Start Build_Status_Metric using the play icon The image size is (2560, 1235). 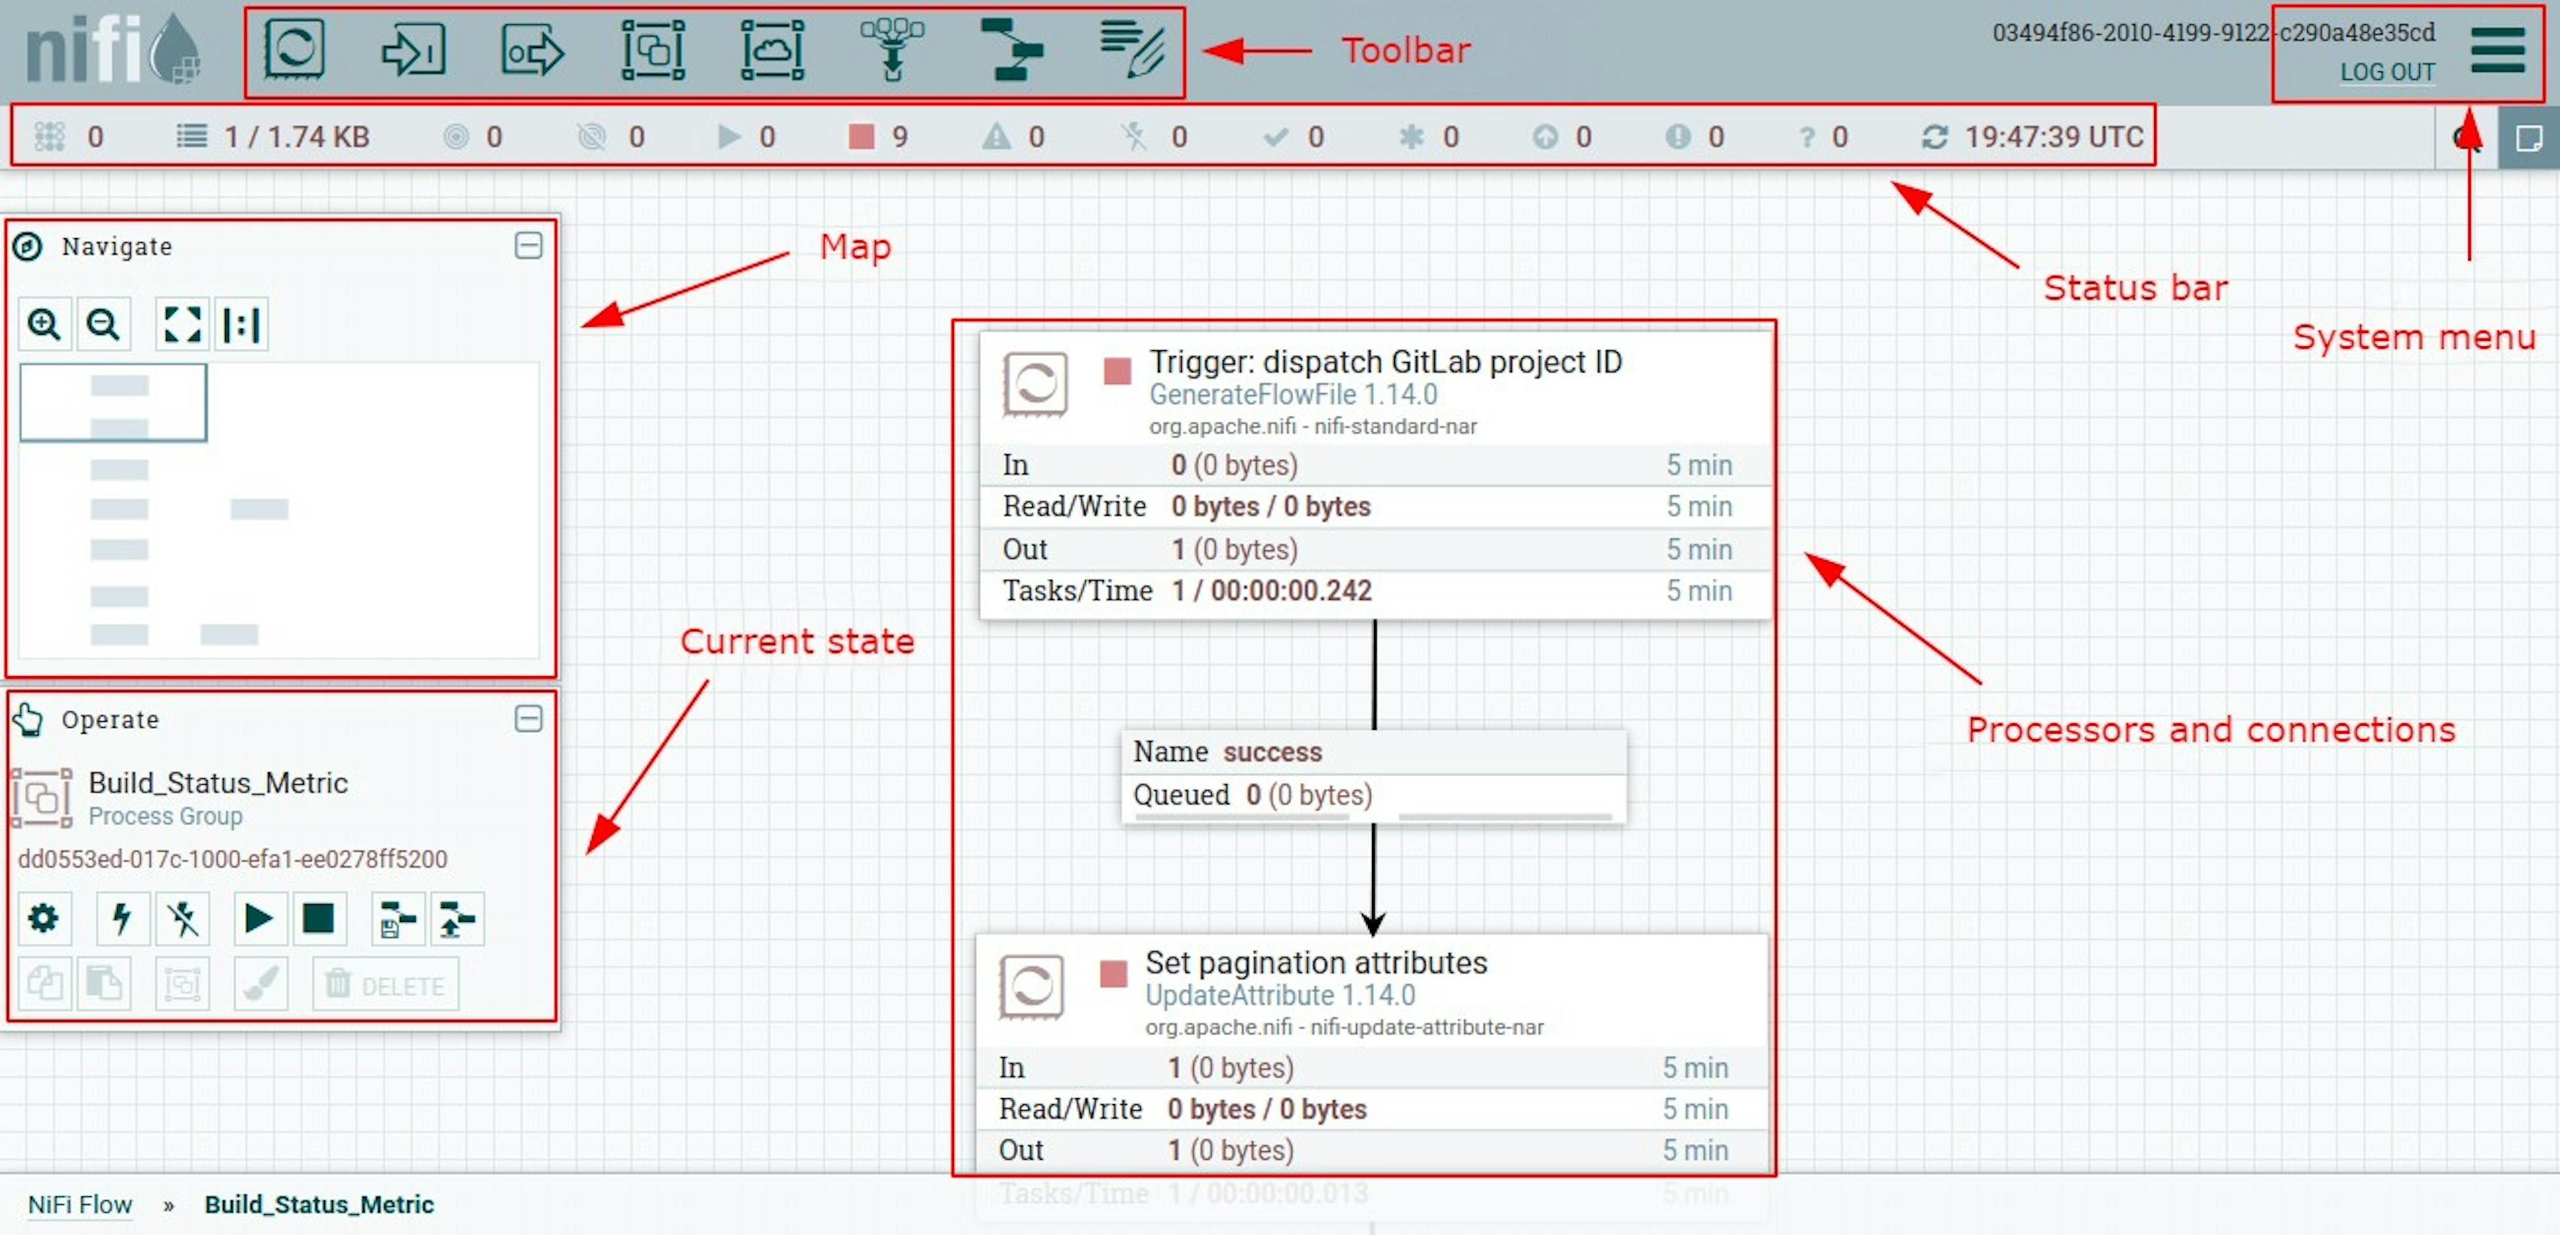(259, 920)
